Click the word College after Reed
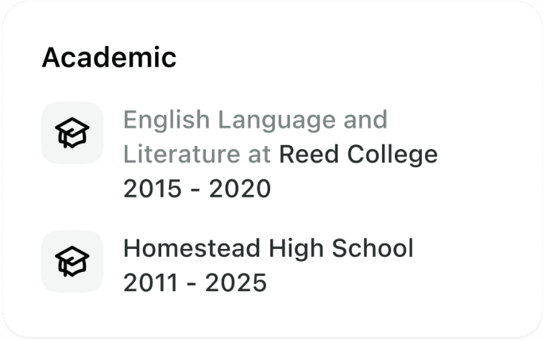 [x=392, y=154]
